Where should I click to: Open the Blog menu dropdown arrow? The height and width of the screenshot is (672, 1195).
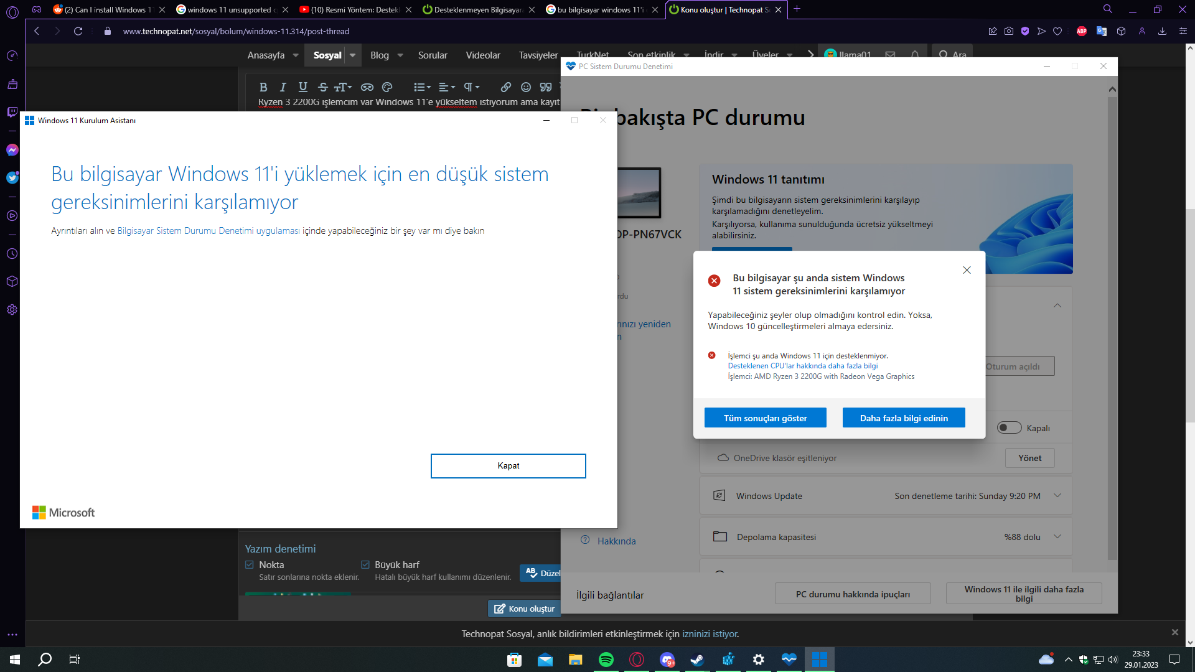(400, 55)
